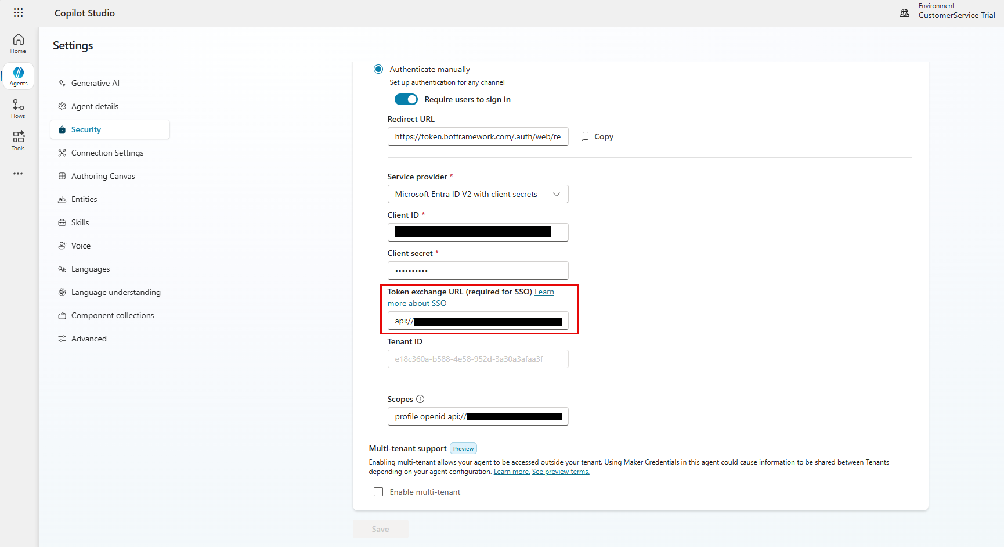Image resolution: width=1004 pixels, height=547 pixels.
Task: Click the Component collections icon
Action: click(62, 315)
